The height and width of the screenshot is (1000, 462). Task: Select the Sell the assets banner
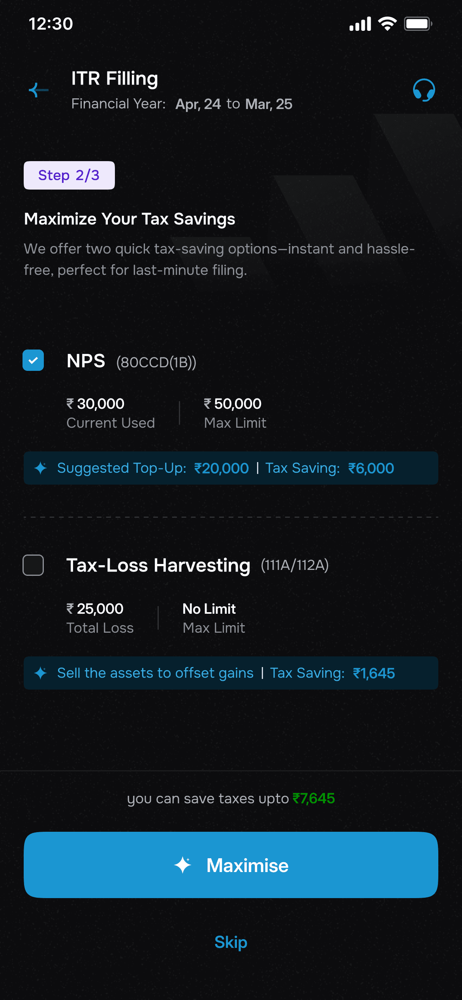(x=231, y=673)
